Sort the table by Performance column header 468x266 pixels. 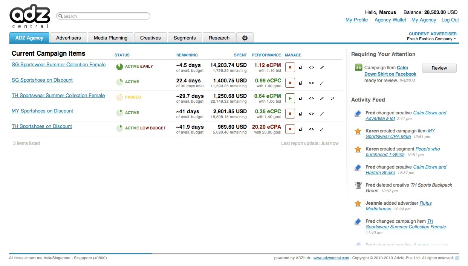click(266, 55)
